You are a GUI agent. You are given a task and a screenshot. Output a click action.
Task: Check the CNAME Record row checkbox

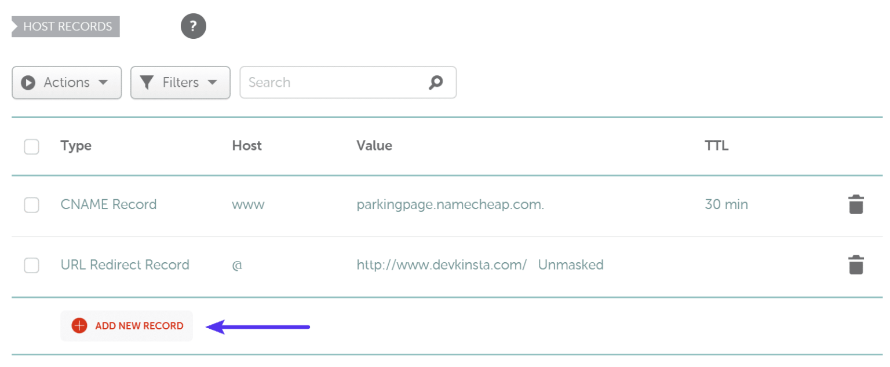(31, 205)
